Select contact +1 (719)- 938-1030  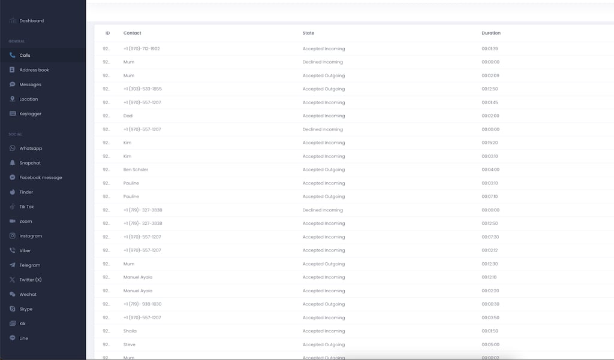click(x=143, y=304)
